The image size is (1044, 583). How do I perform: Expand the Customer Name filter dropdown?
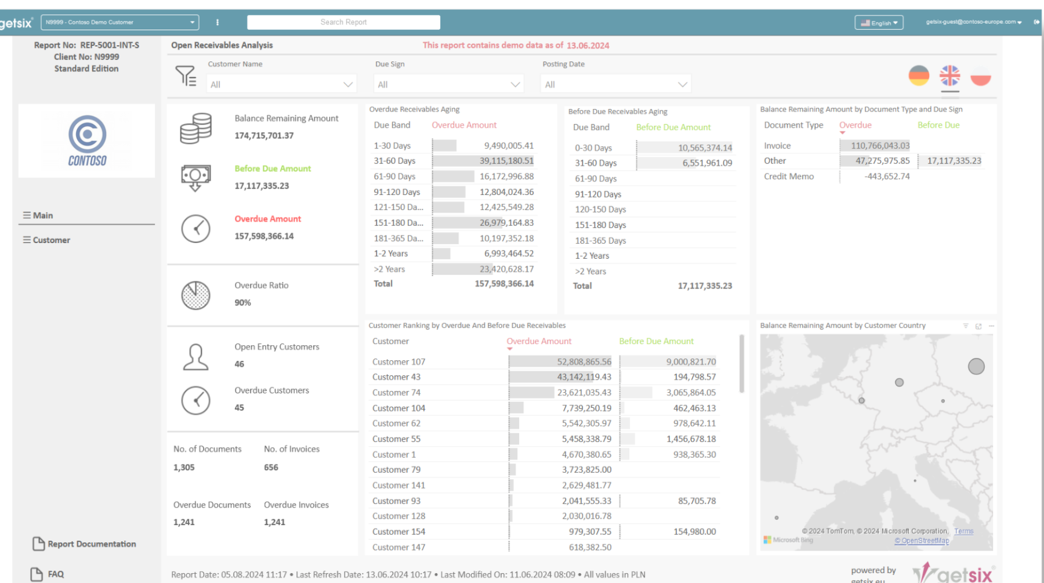point(281,84)
